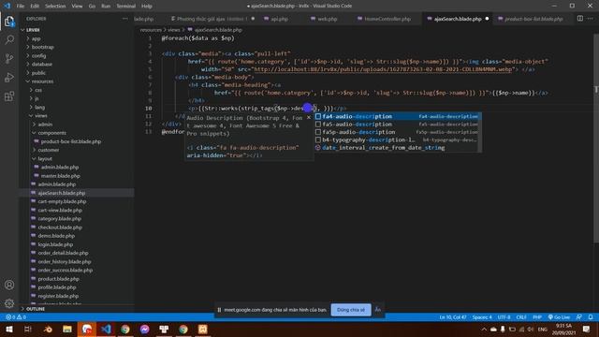599x337 pixels.
Task: Collapse the resources folder
Action: click(42, 81)
